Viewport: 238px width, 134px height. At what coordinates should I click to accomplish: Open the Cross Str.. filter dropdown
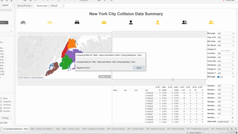pyautogui.click(x=226, y=61)
